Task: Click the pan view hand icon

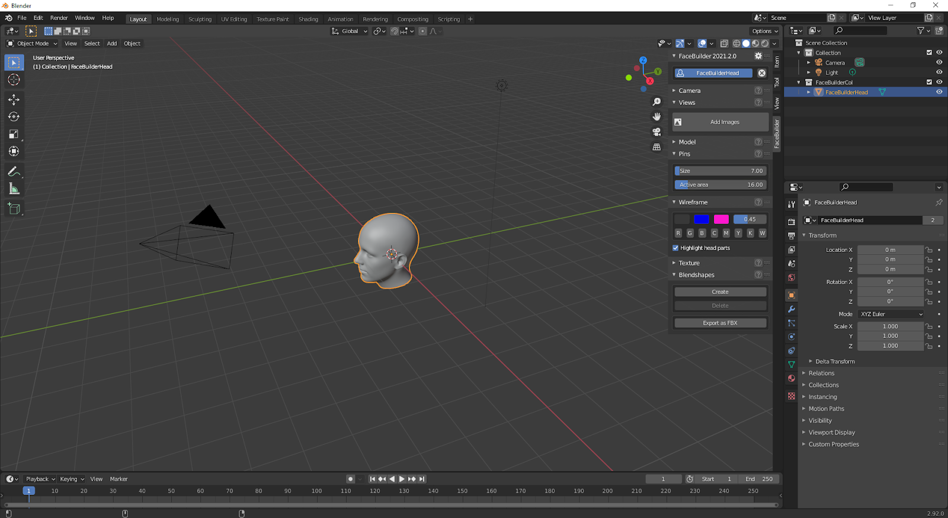Action: pyautogui.click(x=656, y=117)
